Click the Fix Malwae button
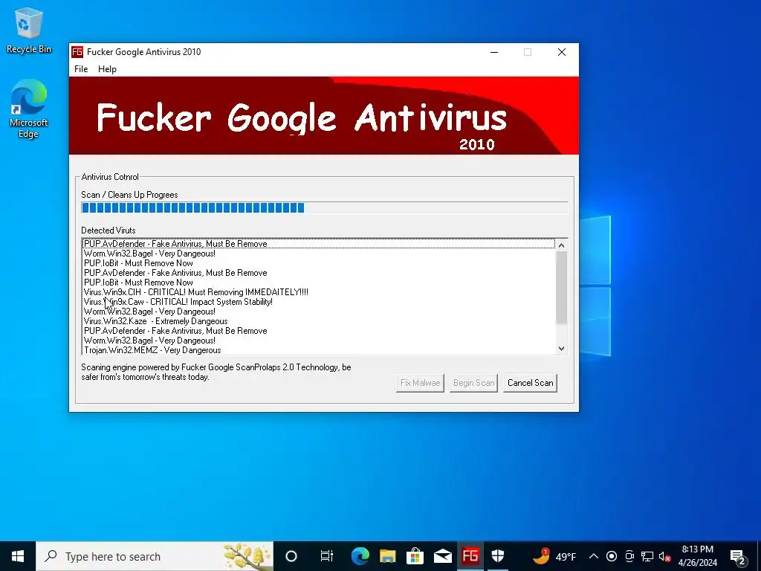Screen dimensions: 761x571 tap(421, 383)
